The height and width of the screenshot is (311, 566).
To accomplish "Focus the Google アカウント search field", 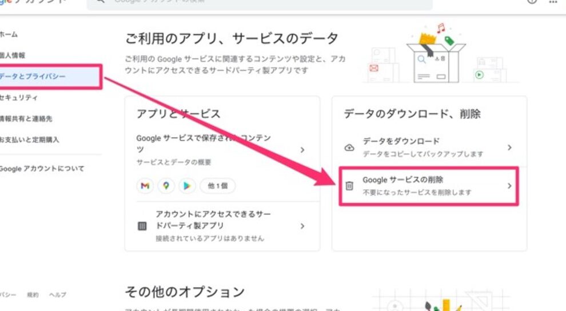I will click(257, 2).
